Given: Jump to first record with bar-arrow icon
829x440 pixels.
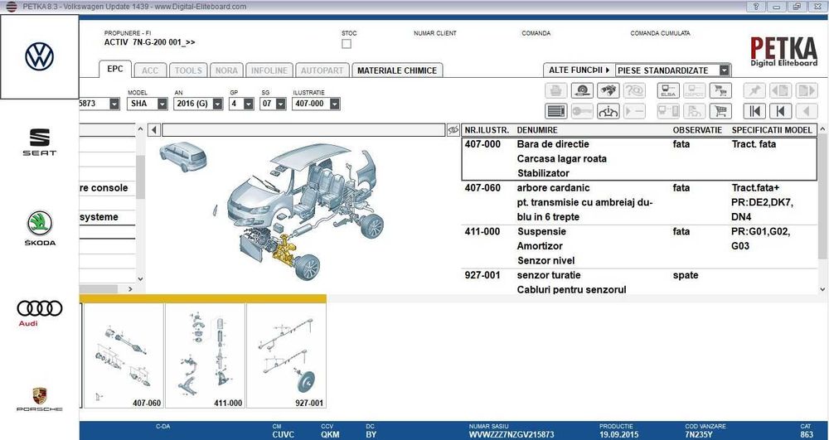Looking at the screenshot, I should click(754, 112).
